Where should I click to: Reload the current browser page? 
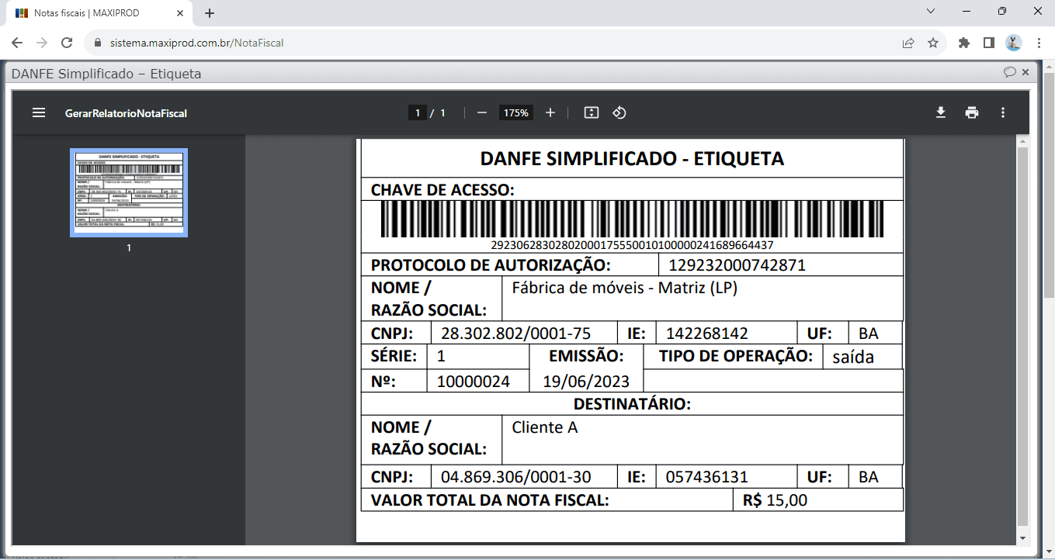[x=67, y=43]
